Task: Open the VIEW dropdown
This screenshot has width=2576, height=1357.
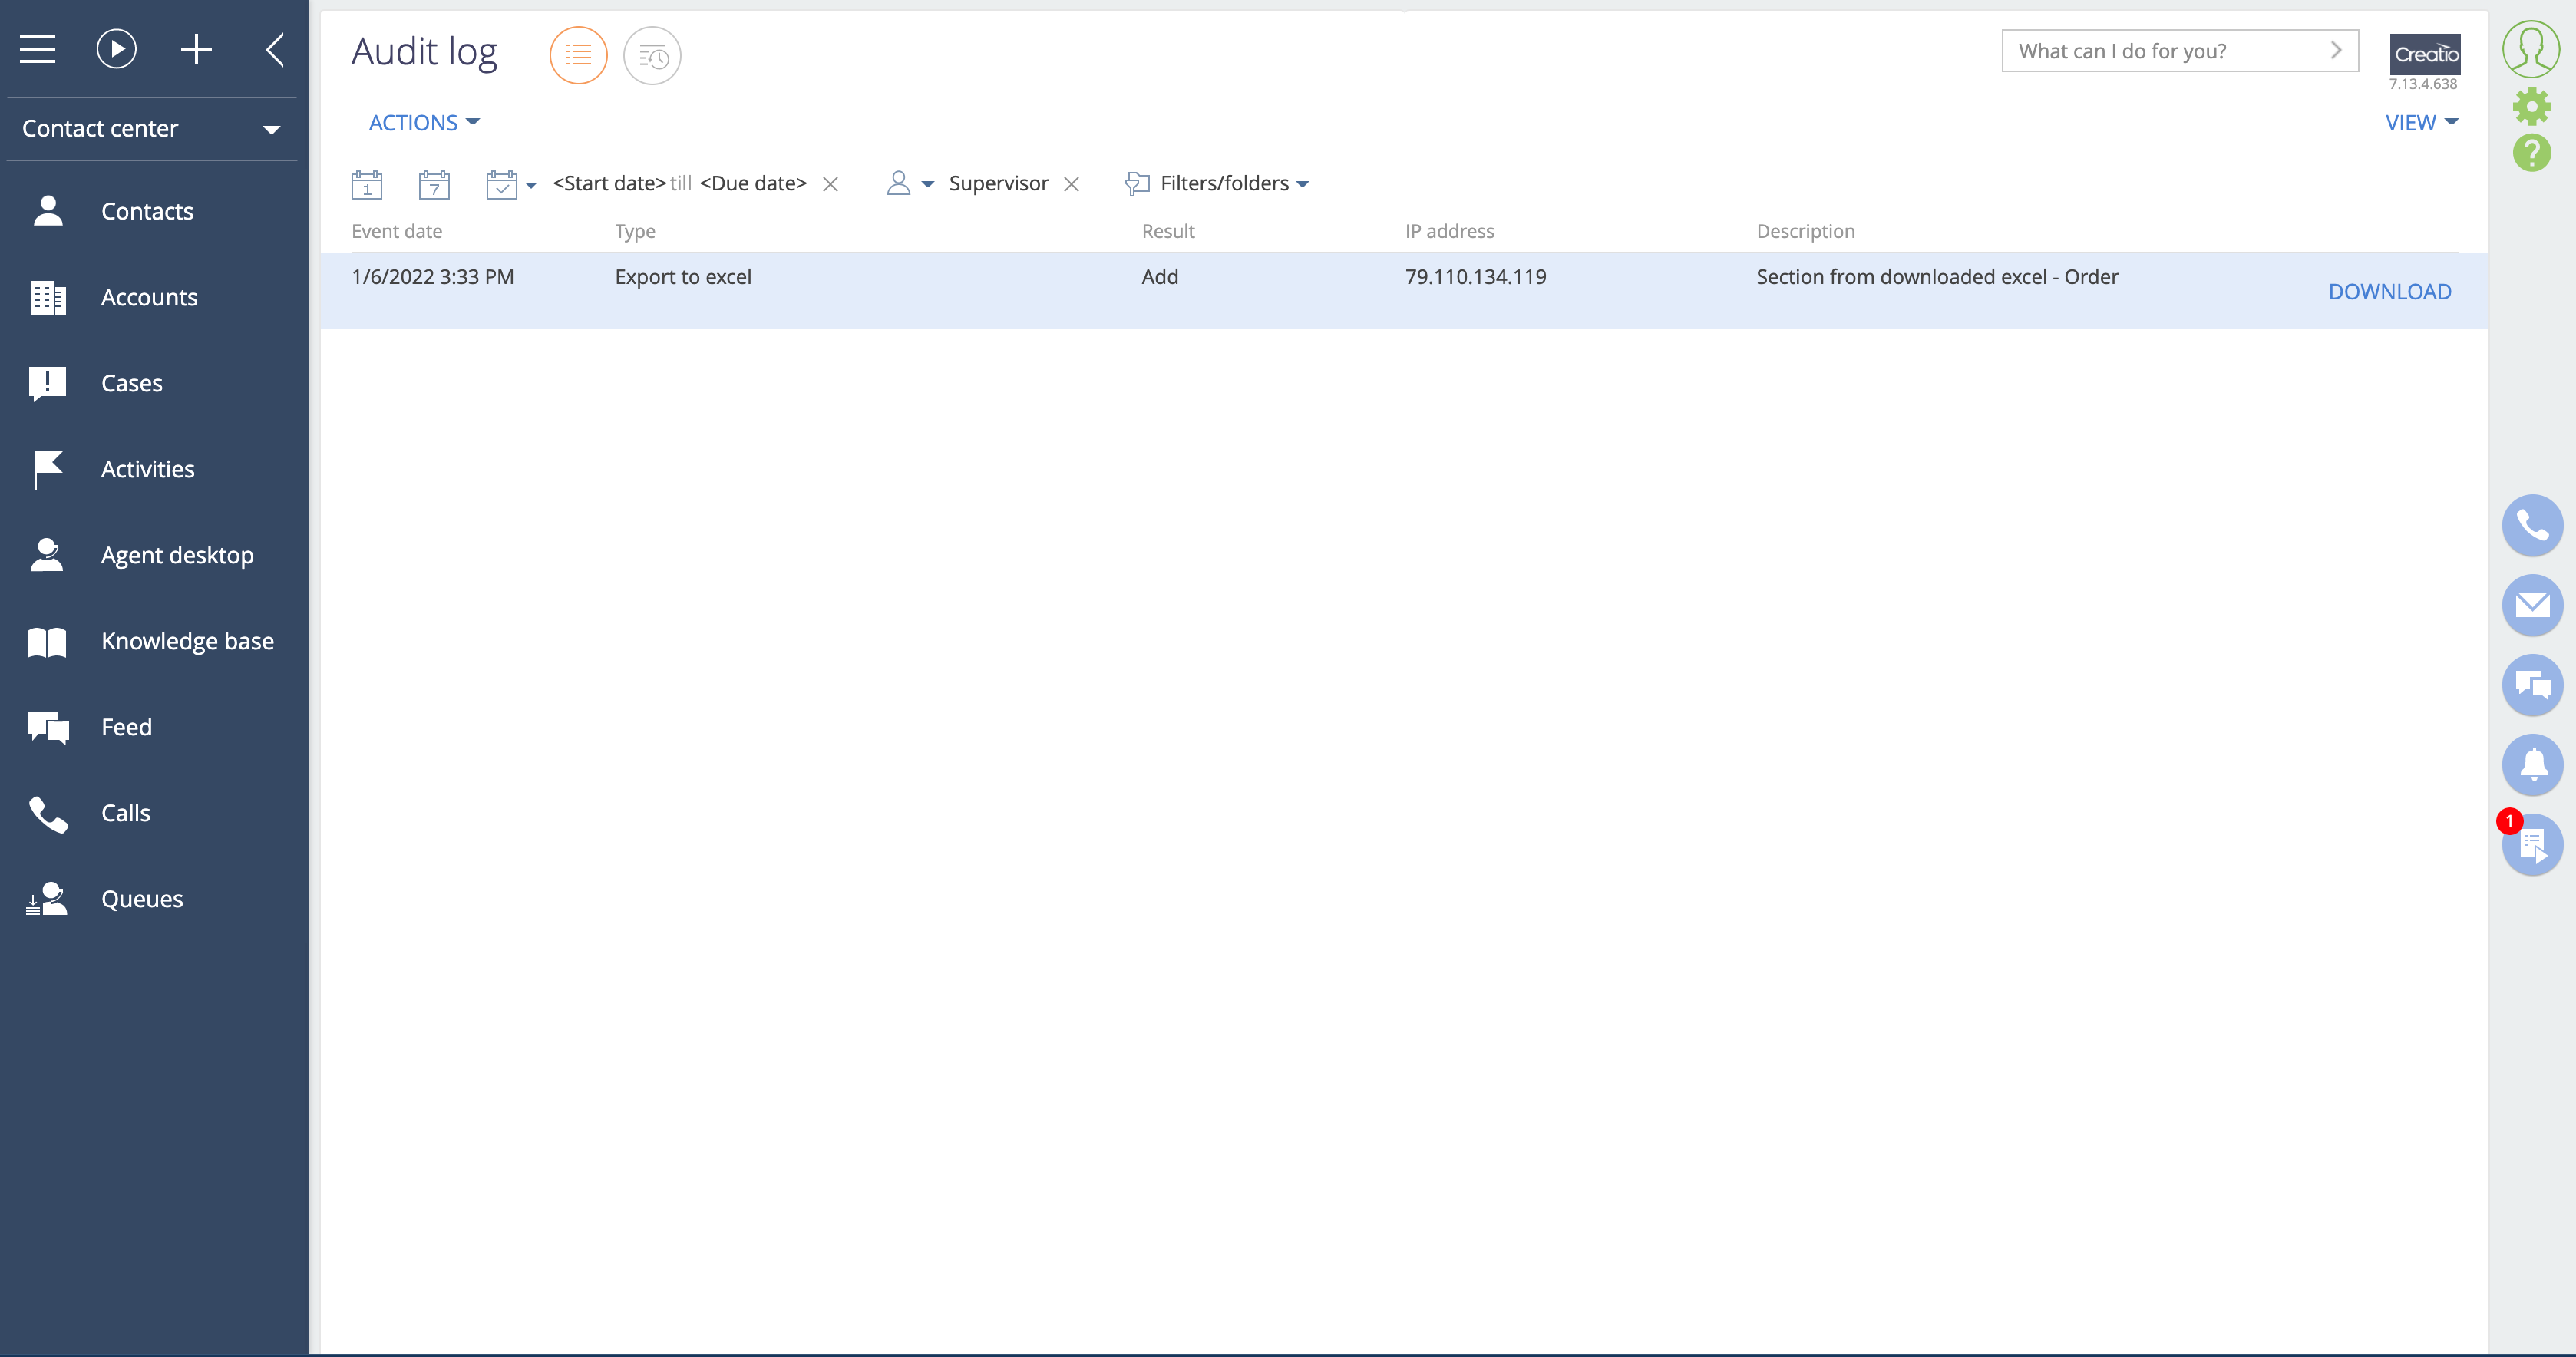Action: [2420, 121]
